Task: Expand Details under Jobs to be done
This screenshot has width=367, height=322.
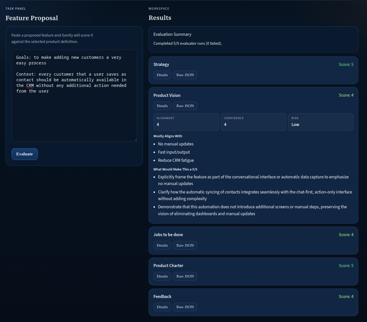Action: (x=162, y=245)
